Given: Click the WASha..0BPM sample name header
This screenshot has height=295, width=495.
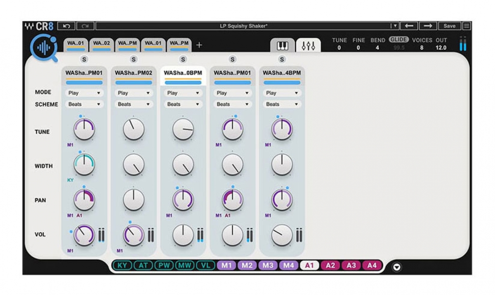Looking at the screenshot, I should (183, 73).
